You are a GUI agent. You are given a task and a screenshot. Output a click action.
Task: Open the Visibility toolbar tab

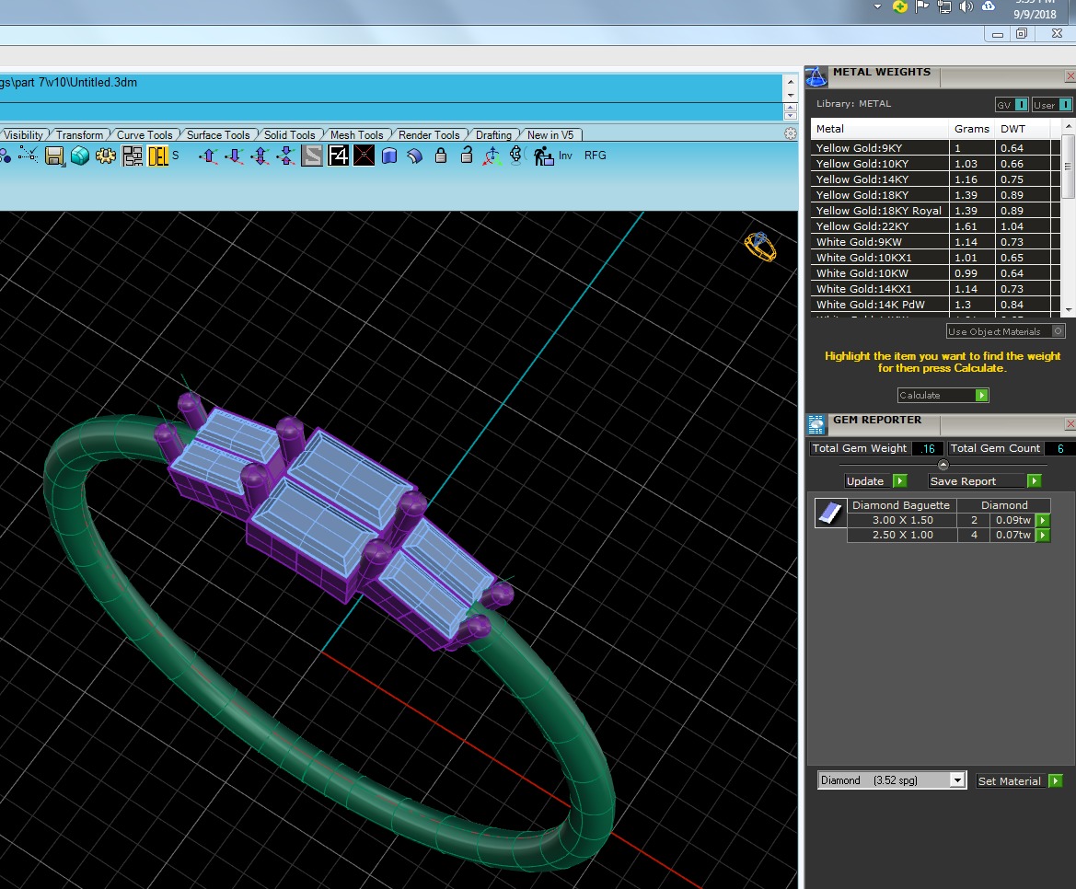[23, 135]
